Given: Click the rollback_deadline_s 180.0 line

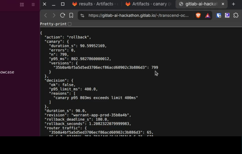Looking at the screenshot, I should [77, 119].
